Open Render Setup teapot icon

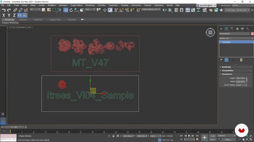211,10
